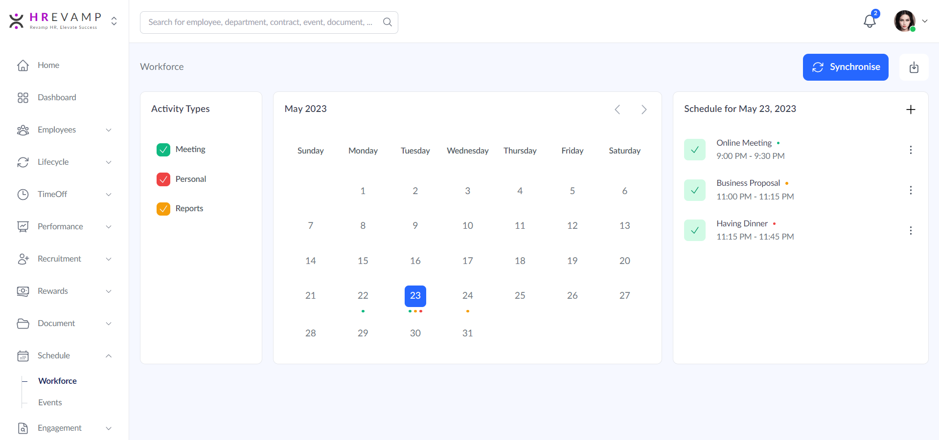
Task: Select May 24 on the calendar
Action: point(467,296)
